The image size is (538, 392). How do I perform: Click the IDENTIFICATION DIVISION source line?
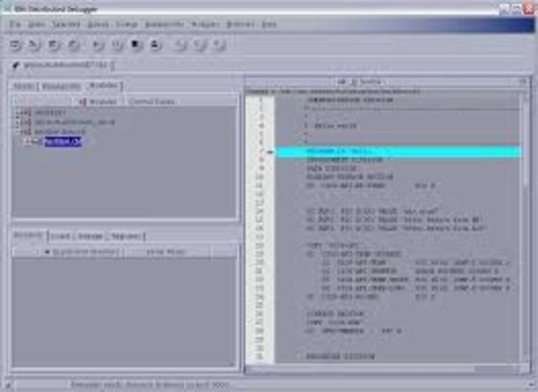(350, 100)
